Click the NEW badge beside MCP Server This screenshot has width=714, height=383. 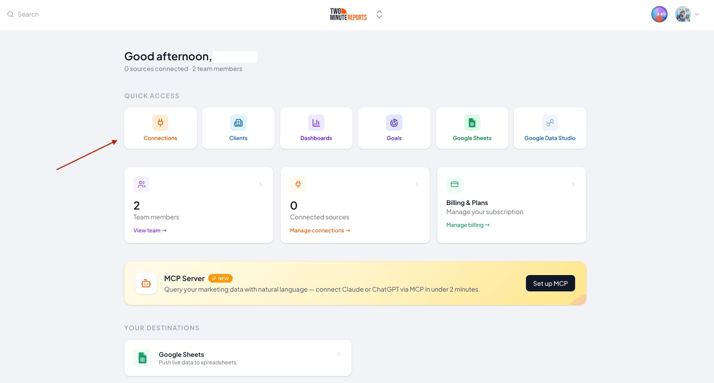click(221, 278)
